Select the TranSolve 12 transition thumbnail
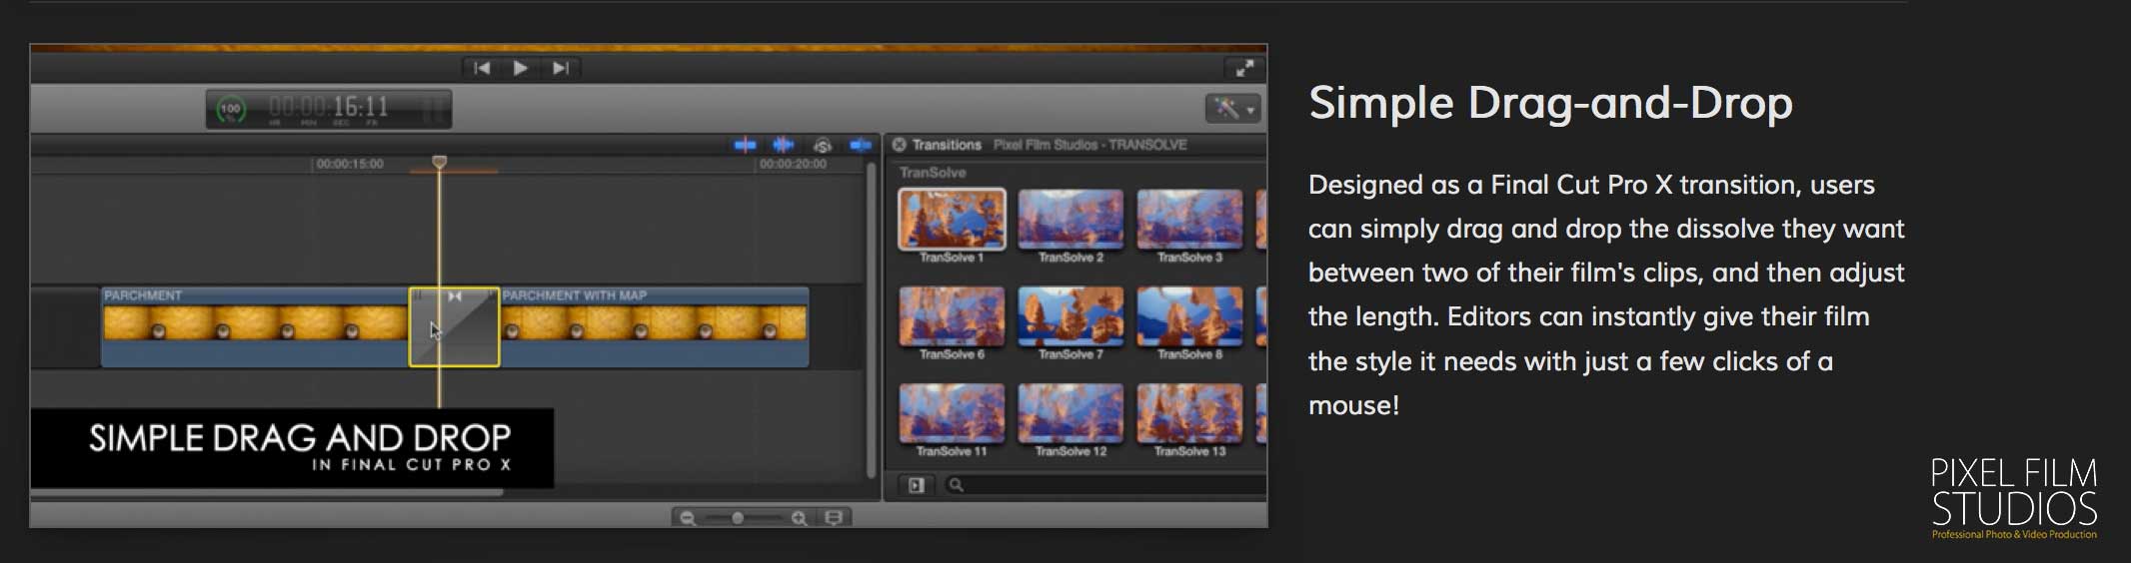Screen dimensions: 2131x563 point(1070,412)
